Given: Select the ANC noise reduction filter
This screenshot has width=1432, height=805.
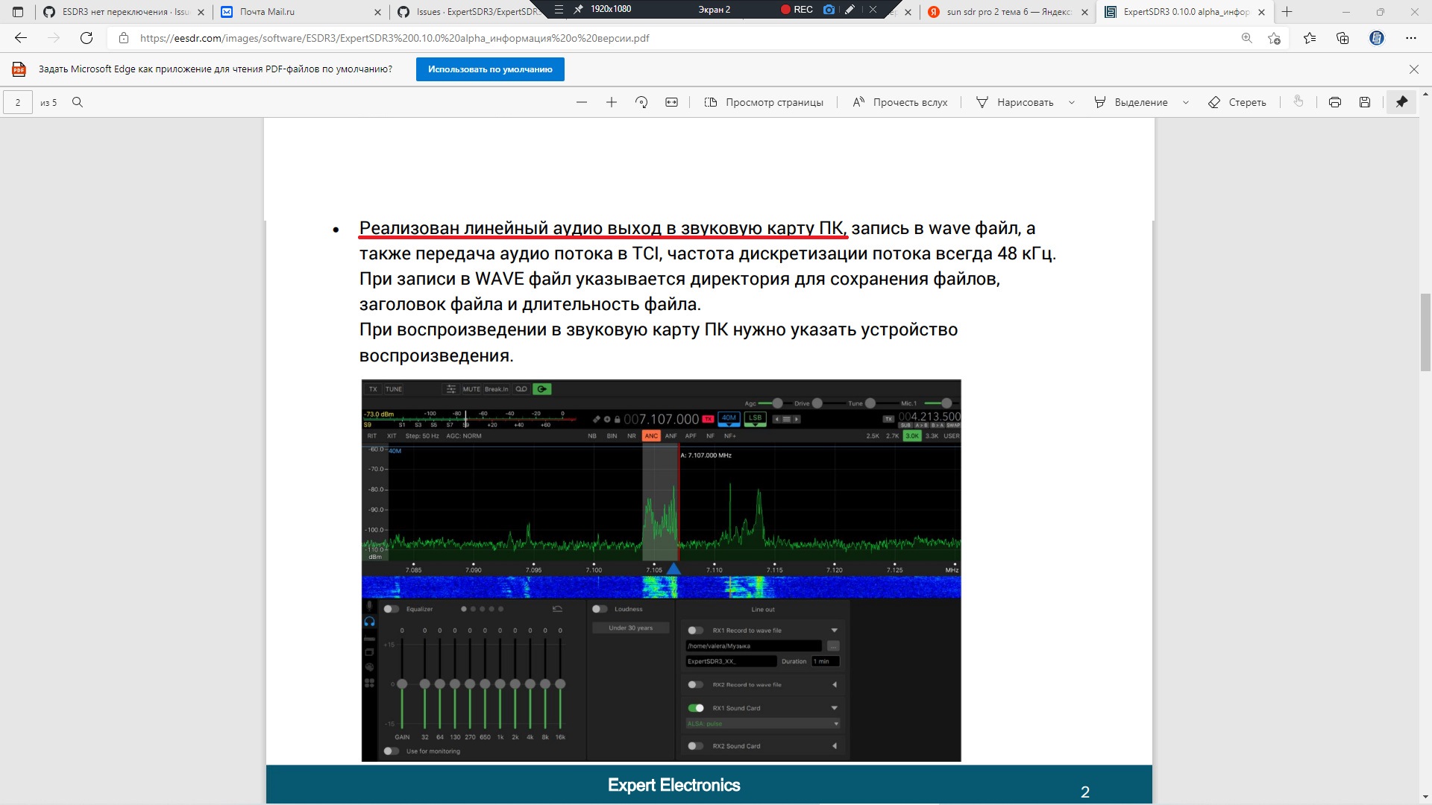Looking at the screenshot, I should tap(652, 436).
